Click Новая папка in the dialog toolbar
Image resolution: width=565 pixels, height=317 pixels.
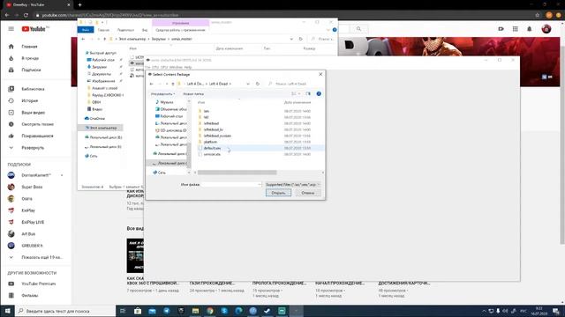pyautogui.click(x=193, y=94)
